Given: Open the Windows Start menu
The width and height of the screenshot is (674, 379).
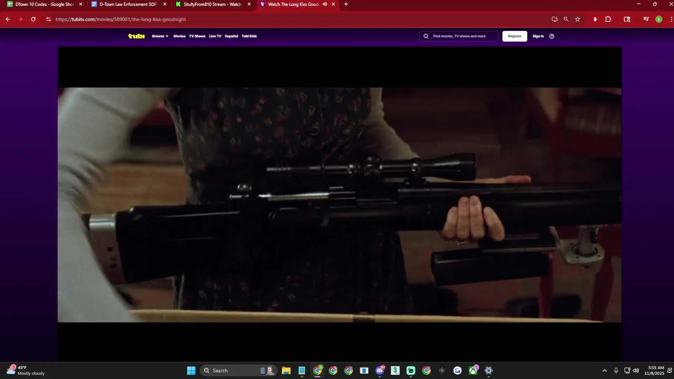Looking at the screenshot, I should click(191, 371).
